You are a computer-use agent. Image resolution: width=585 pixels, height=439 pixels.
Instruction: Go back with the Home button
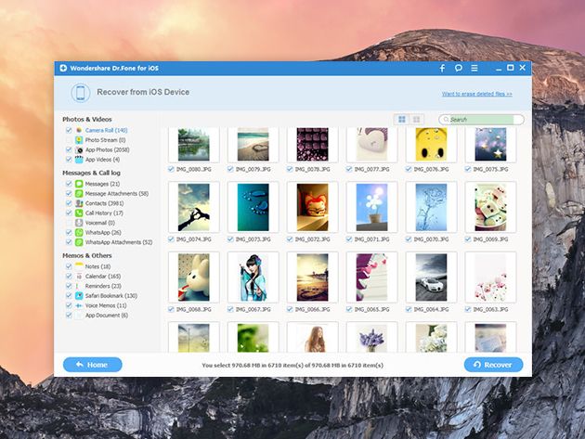92,365
